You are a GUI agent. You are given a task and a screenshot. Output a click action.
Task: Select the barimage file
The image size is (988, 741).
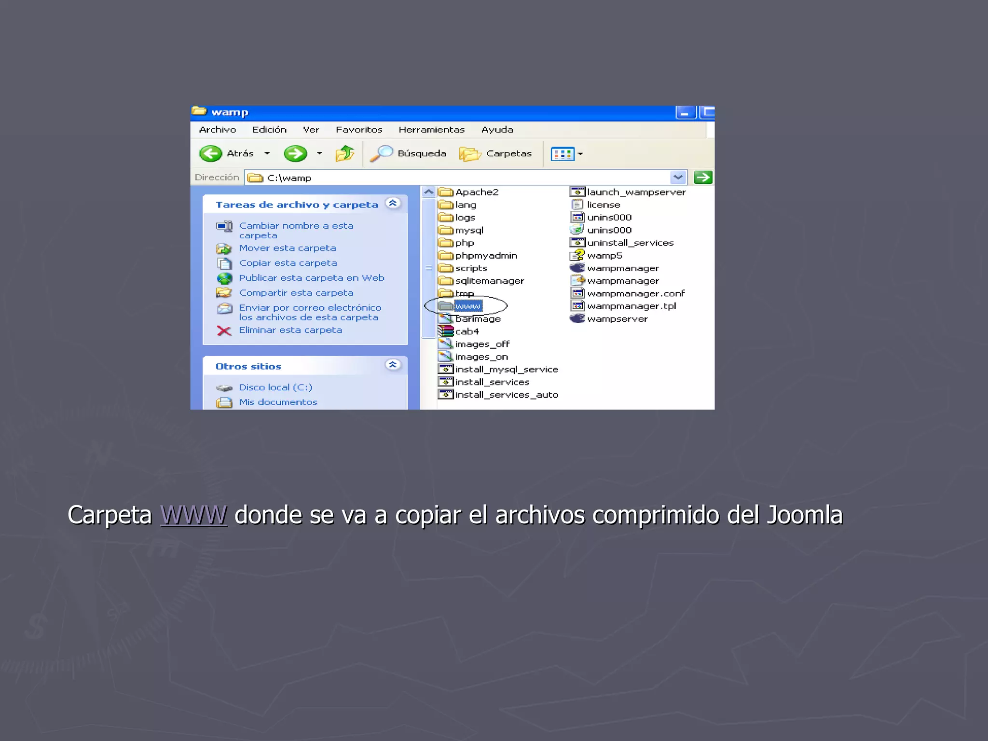(x=469, y=319)
